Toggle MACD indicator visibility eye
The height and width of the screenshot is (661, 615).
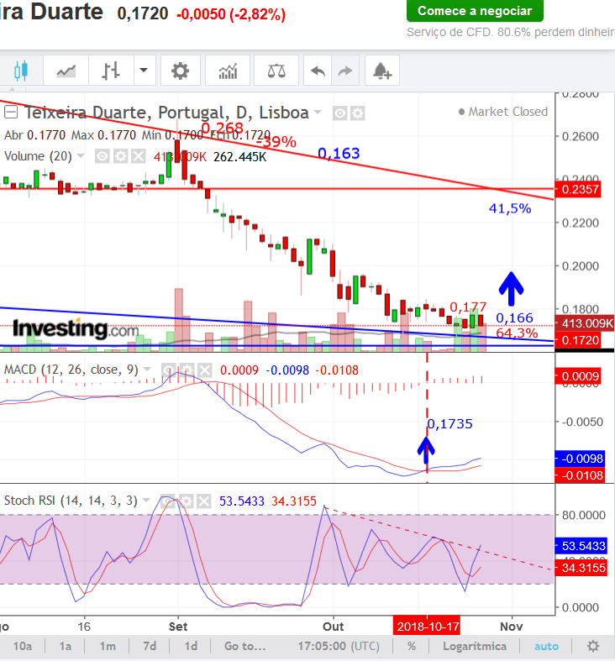pyautogui.click(x=169, y=370)
